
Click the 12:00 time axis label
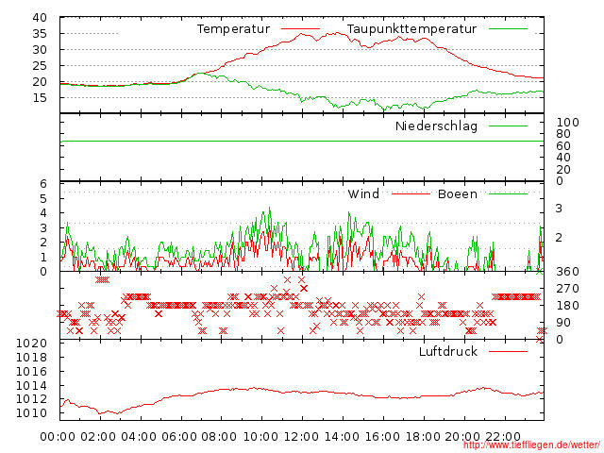coord(301,437)
